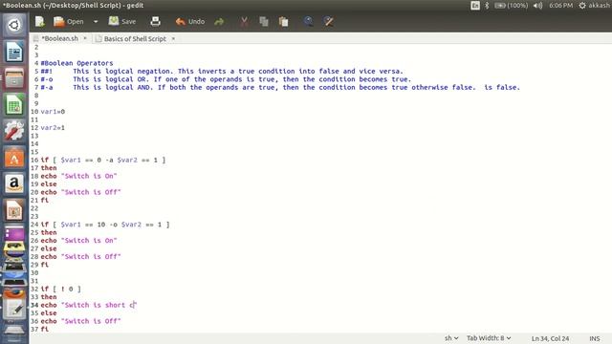Viewport: 612px width, 344px height.
Task: Click the logical AND comment on line 7
Action: [280, 87]
